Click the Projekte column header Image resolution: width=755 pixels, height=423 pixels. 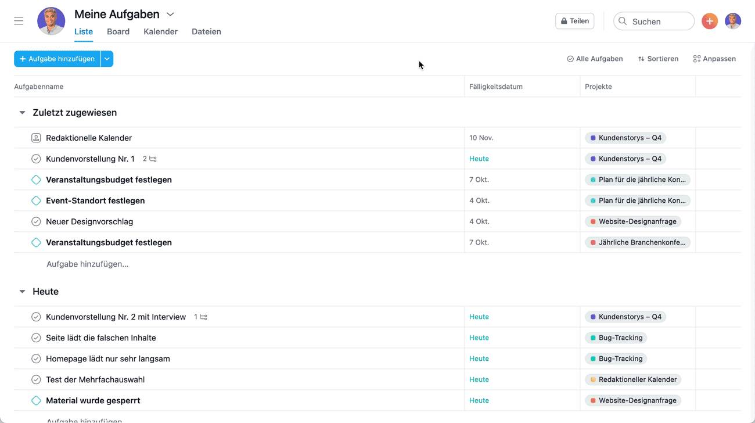point(598,87)
